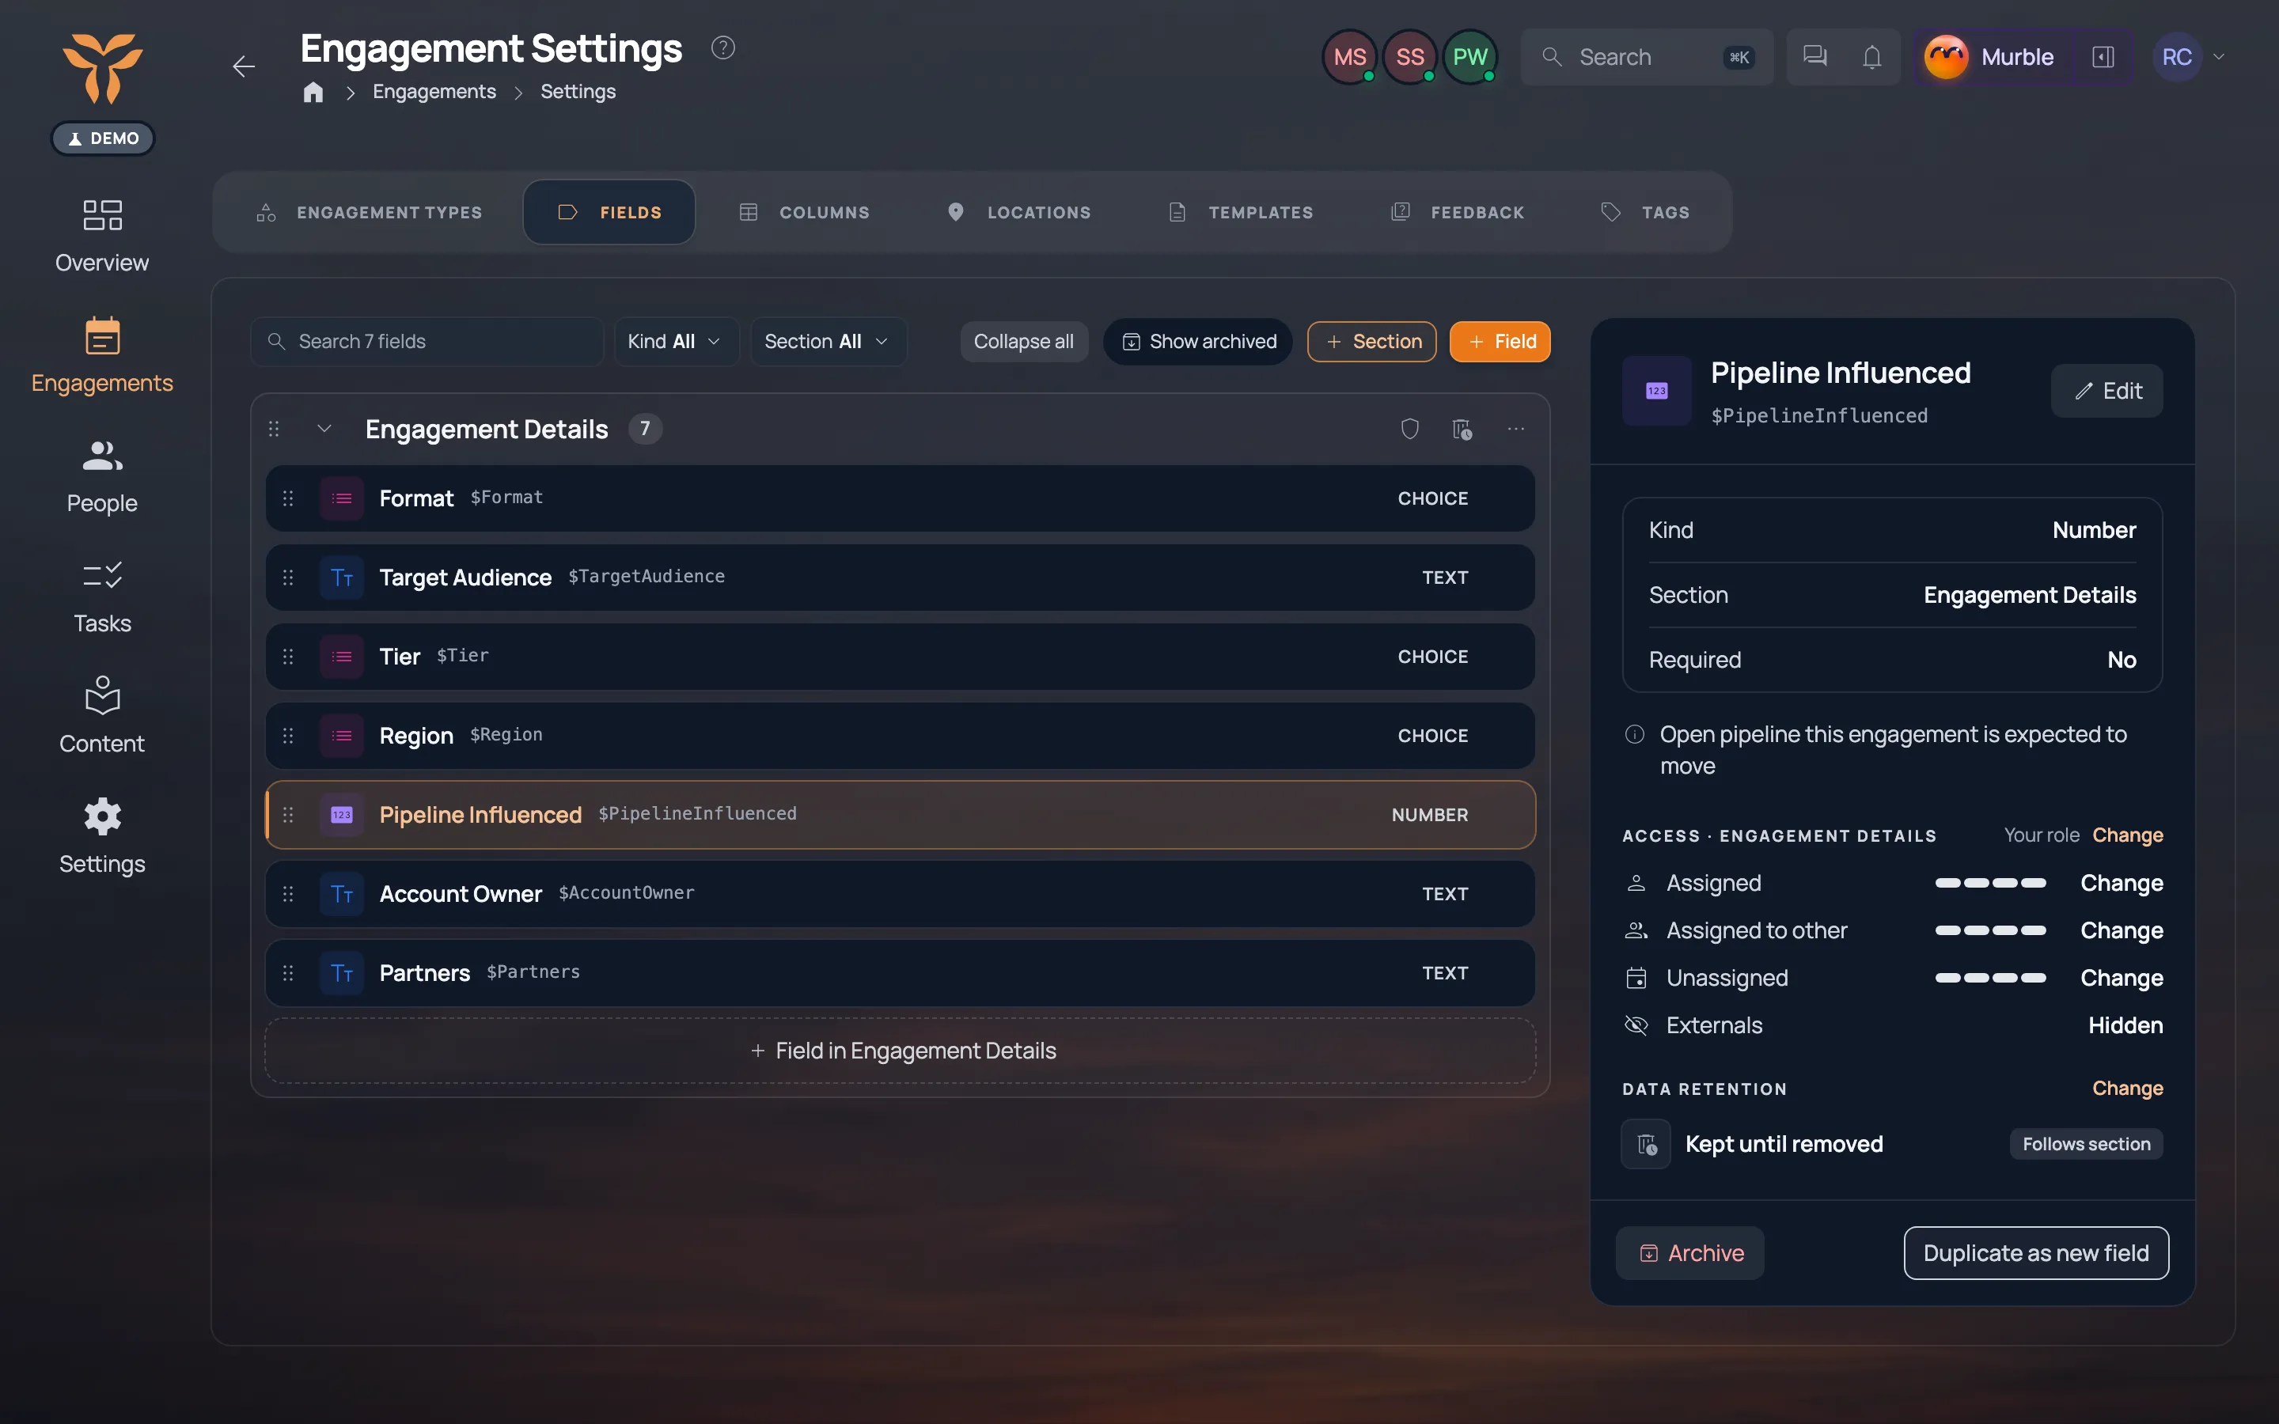Focus the Search 7 fields input

click(427, 341)
